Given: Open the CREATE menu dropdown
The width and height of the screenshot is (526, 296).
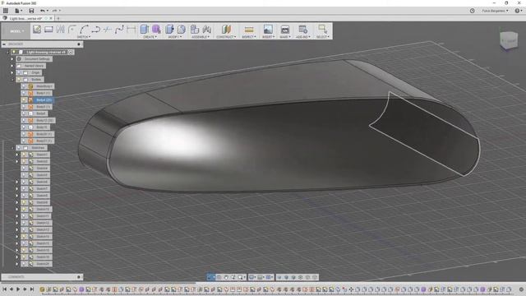Looking at the screenshot, I should (x=150, y=36).
